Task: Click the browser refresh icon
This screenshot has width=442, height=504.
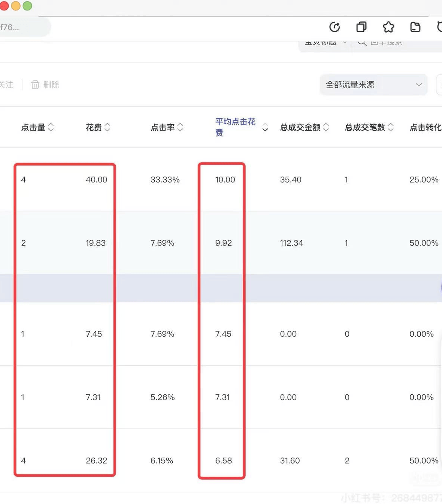Action: 334,27
